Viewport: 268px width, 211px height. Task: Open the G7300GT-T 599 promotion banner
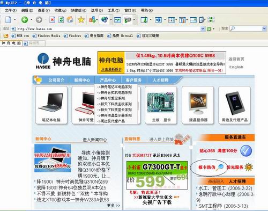click(157, 176)
